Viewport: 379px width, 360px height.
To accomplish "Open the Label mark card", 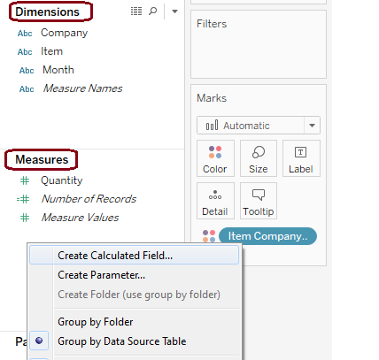I will pos(301,158).
